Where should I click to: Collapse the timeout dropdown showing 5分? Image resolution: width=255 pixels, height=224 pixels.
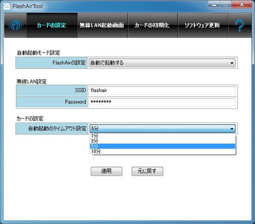pos(162,128)
